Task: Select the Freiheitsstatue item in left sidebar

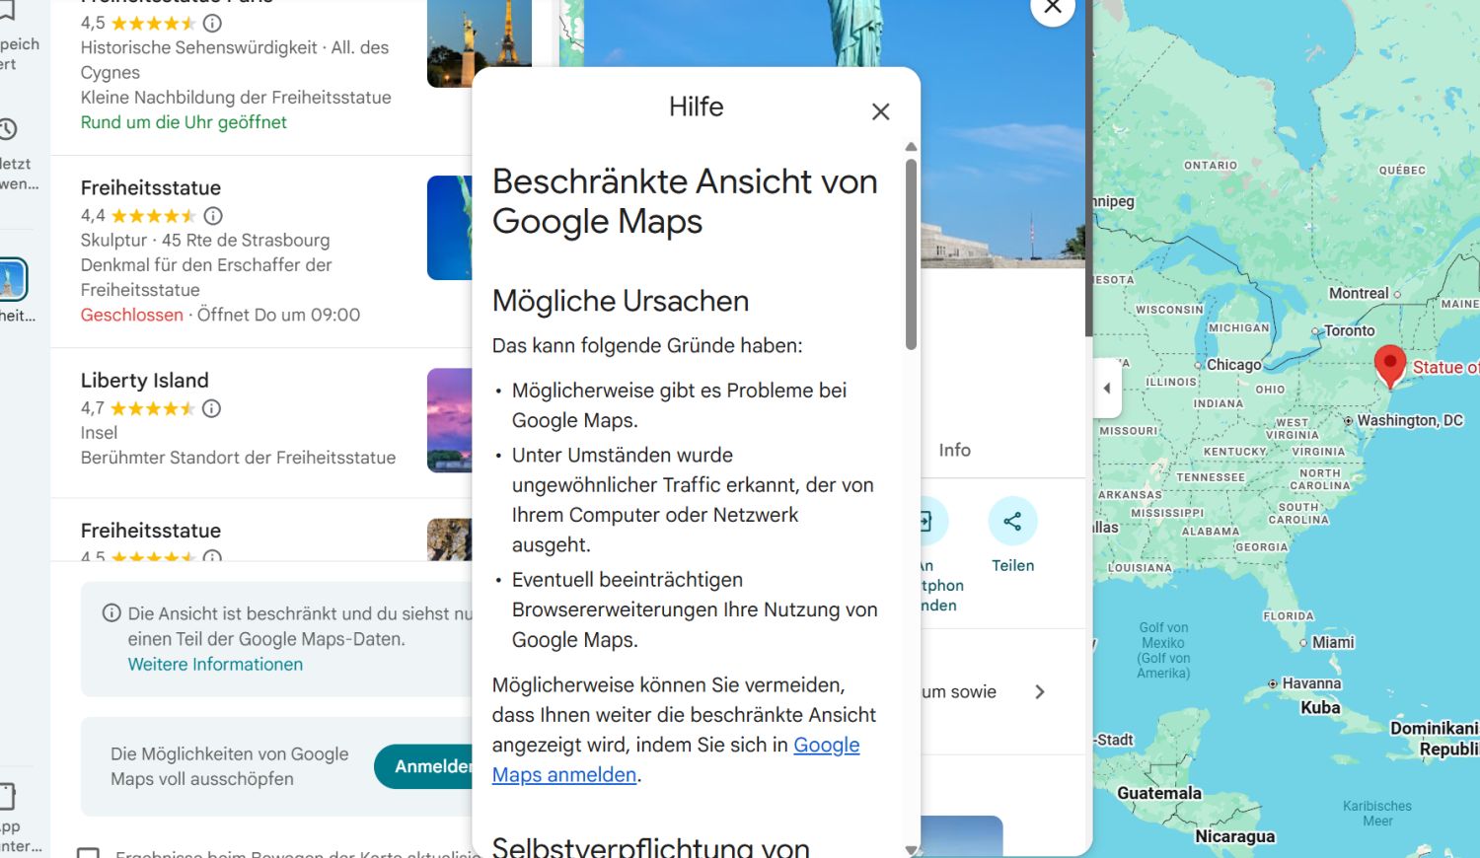Action: click(x=13, y=281)
